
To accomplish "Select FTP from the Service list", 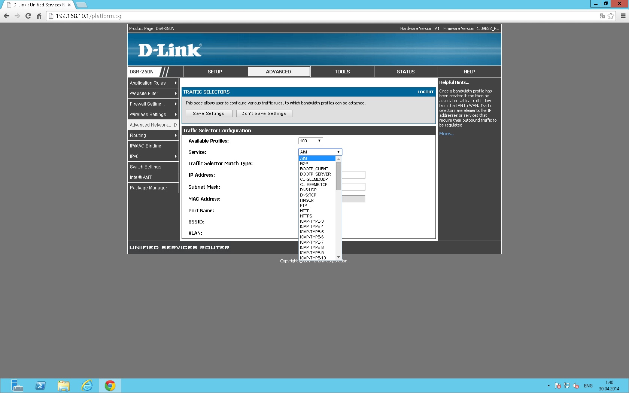I will pyautogui.click(x=317, y=205).
